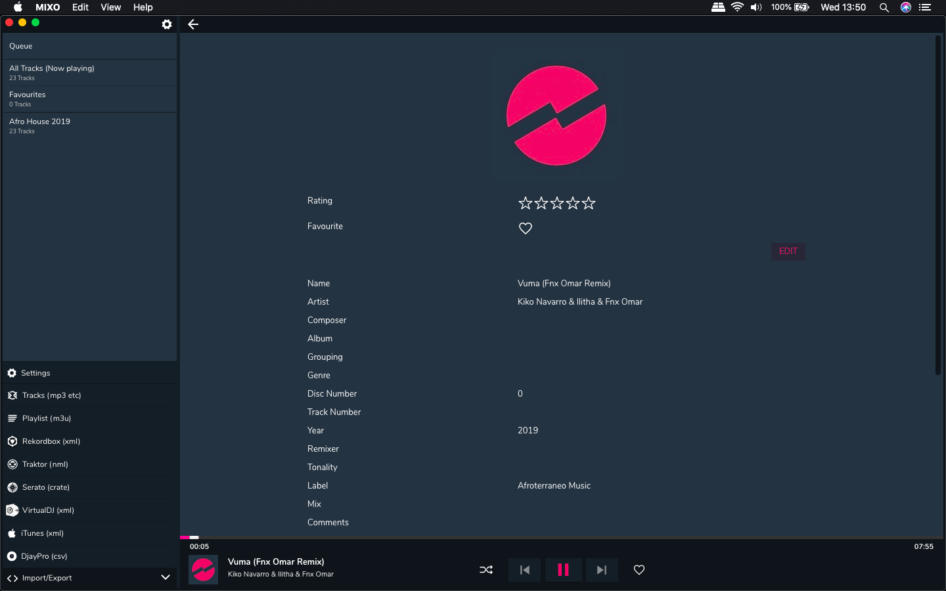
Task: Click the EDIT button
Action: click(x=788, y=252)
